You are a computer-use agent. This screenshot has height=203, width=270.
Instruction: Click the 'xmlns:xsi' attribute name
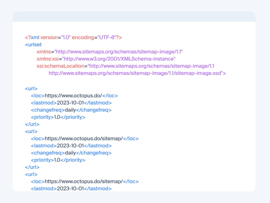[48, 59]
